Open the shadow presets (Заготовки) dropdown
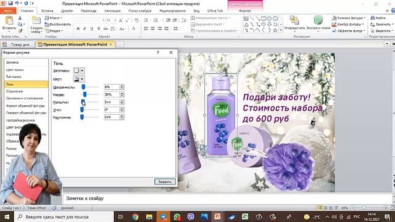Image resolution: width=395 pixels, height=222 pixels. [x=79, y=71]
